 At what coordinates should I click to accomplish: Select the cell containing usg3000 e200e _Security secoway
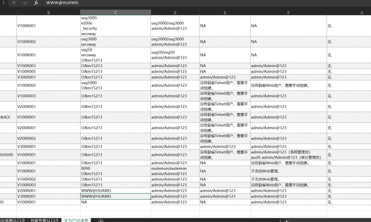115,26
